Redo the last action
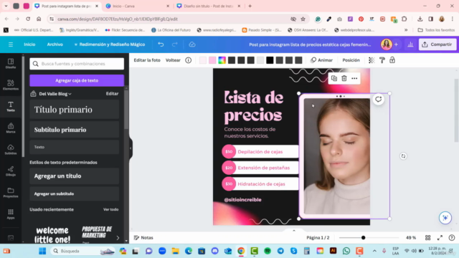 (175, 44)
